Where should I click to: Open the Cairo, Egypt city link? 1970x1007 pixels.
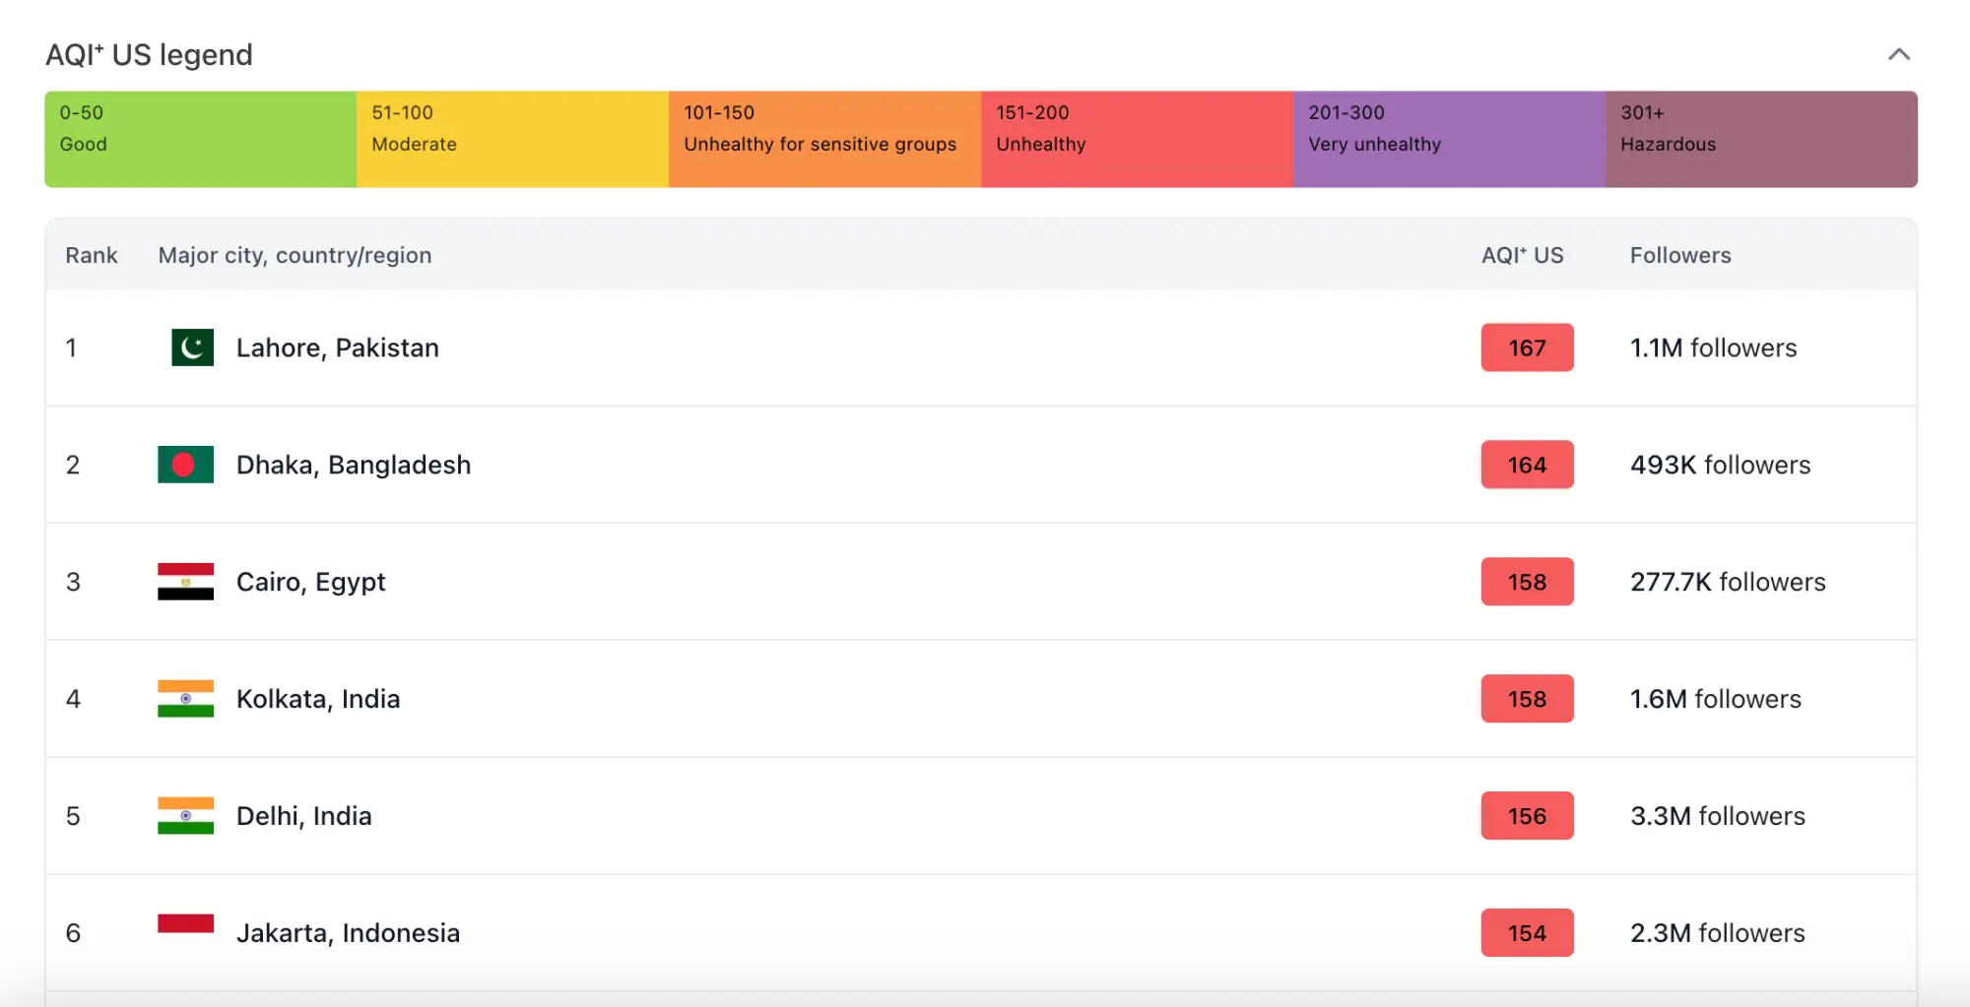pos(310,582)
